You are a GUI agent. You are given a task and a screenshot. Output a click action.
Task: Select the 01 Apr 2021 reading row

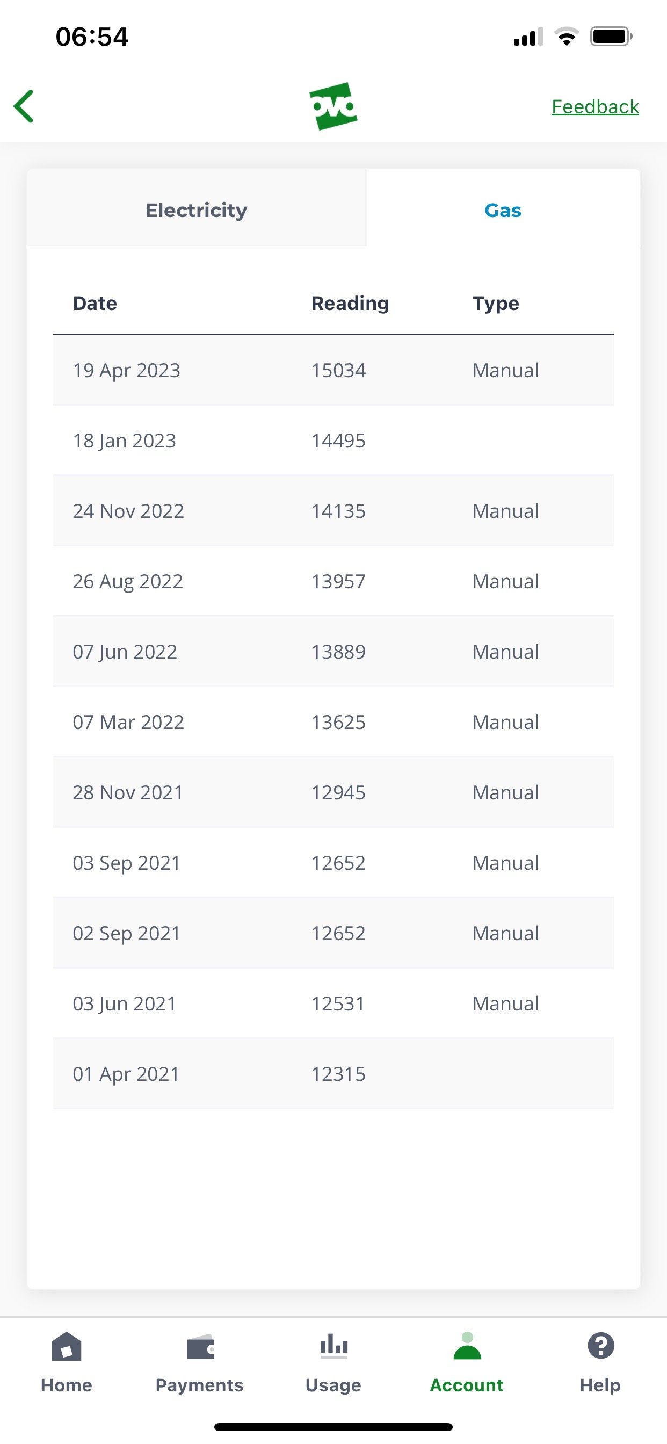point(334,1074)
